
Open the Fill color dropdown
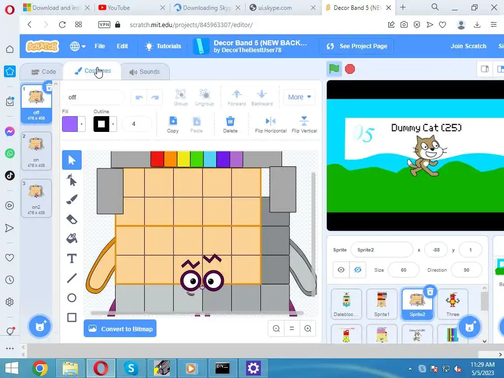[82, 124]
